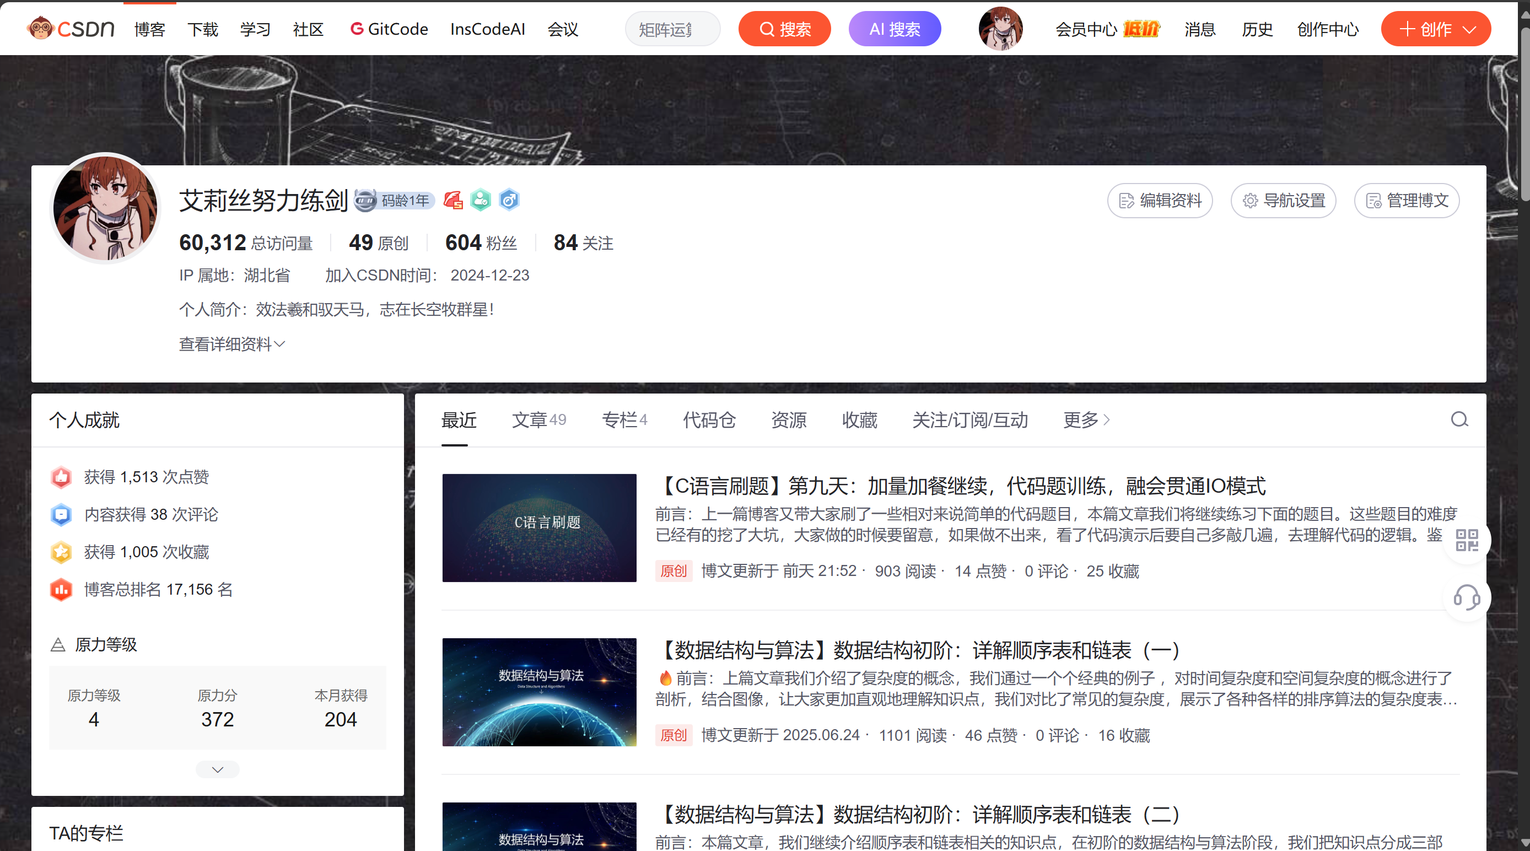Open the C语言刷题 article thumbnail
This screenshot has width=1530, height=851.
[x=539, y=527]
